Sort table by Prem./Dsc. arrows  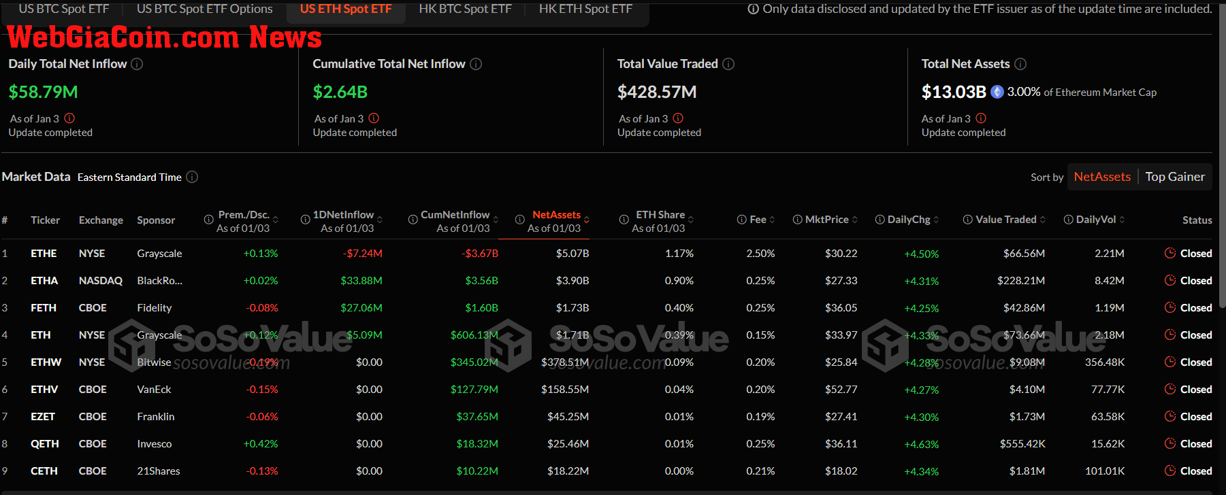(x=276, y=220)
